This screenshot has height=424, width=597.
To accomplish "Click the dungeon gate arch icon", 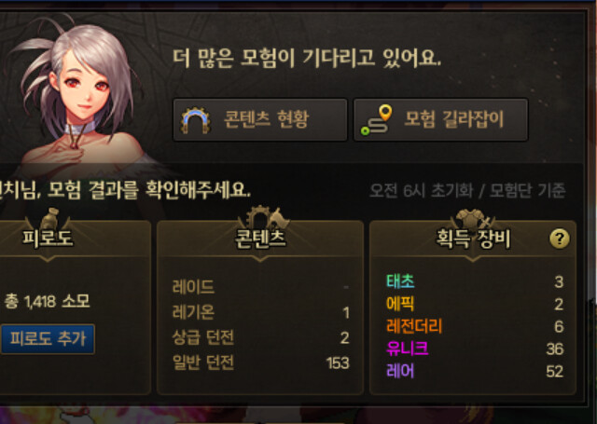I will (195, 120).
